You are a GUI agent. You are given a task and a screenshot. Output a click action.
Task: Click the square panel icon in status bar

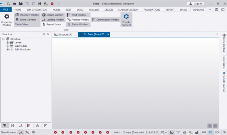pyautogui.click(x=184, y=132)
